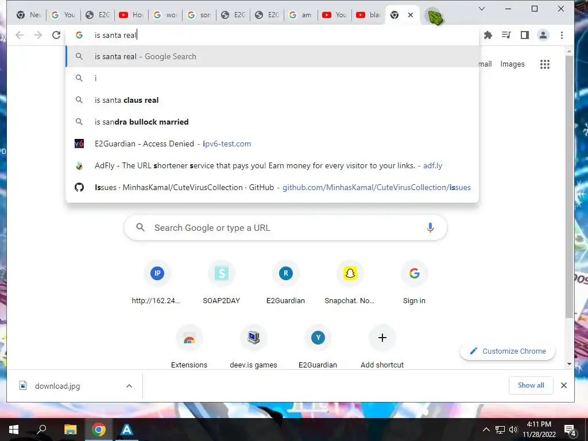Open the tab search dropdown arrow
This screenshot has width=588, height=441.
pos(482,9)
